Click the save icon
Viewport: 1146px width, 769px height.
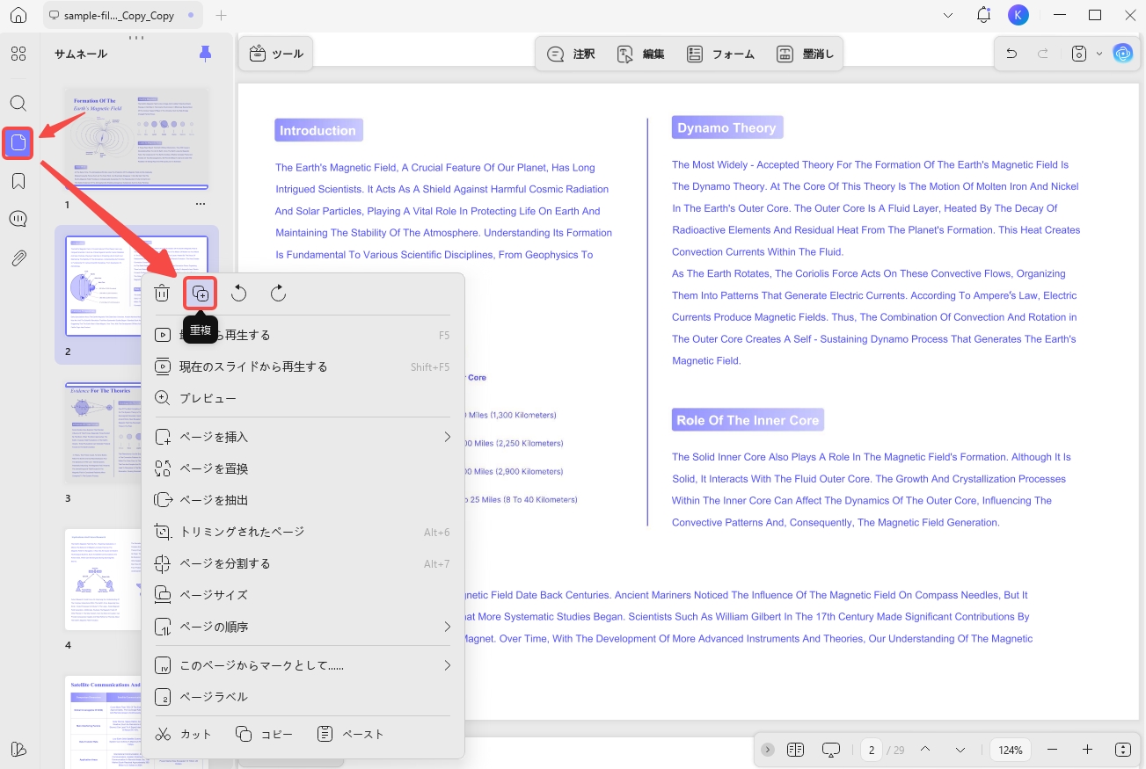pyautogui.click(x=1079, y=54)
